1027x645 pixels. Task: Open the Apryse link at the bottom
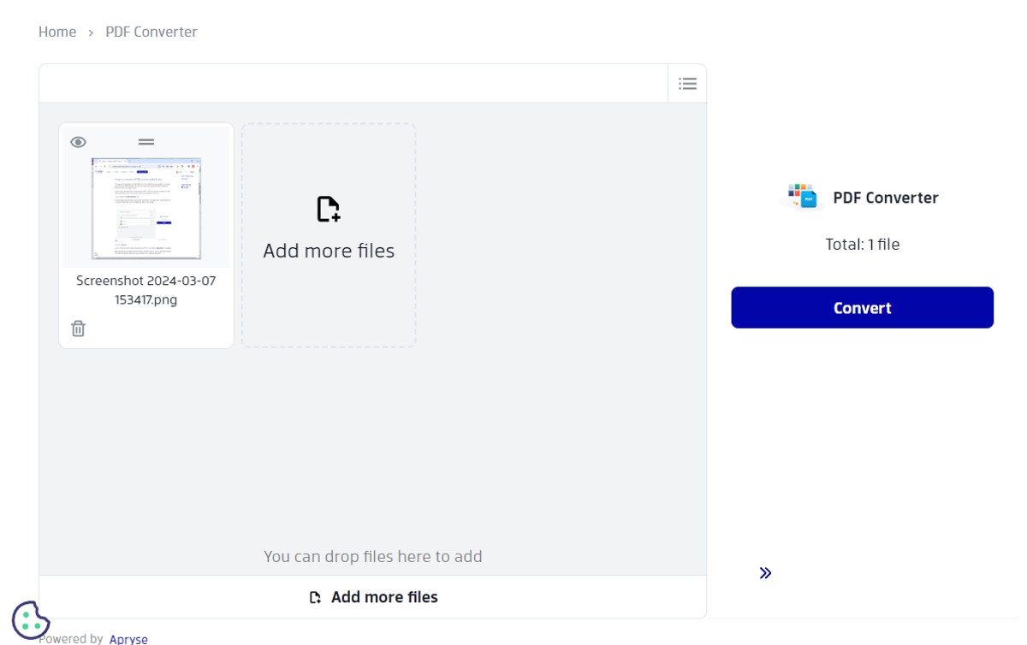[128, 638]
